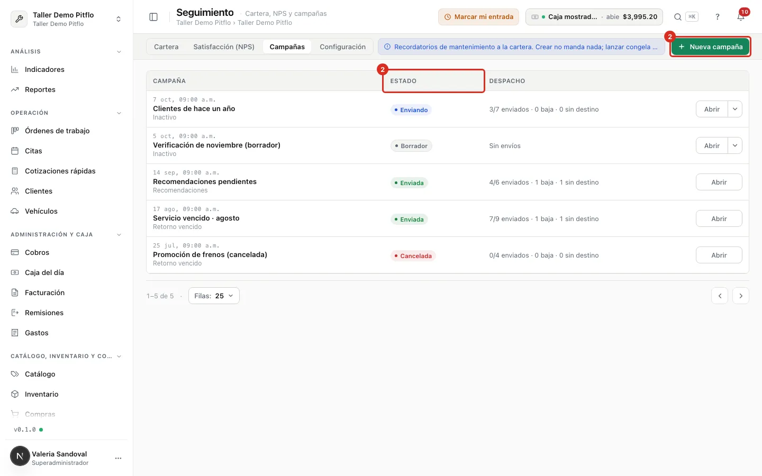This screenshot has width=762, height=476.
Task: Collapse the Análisis sidebar section
Action: 119,52
